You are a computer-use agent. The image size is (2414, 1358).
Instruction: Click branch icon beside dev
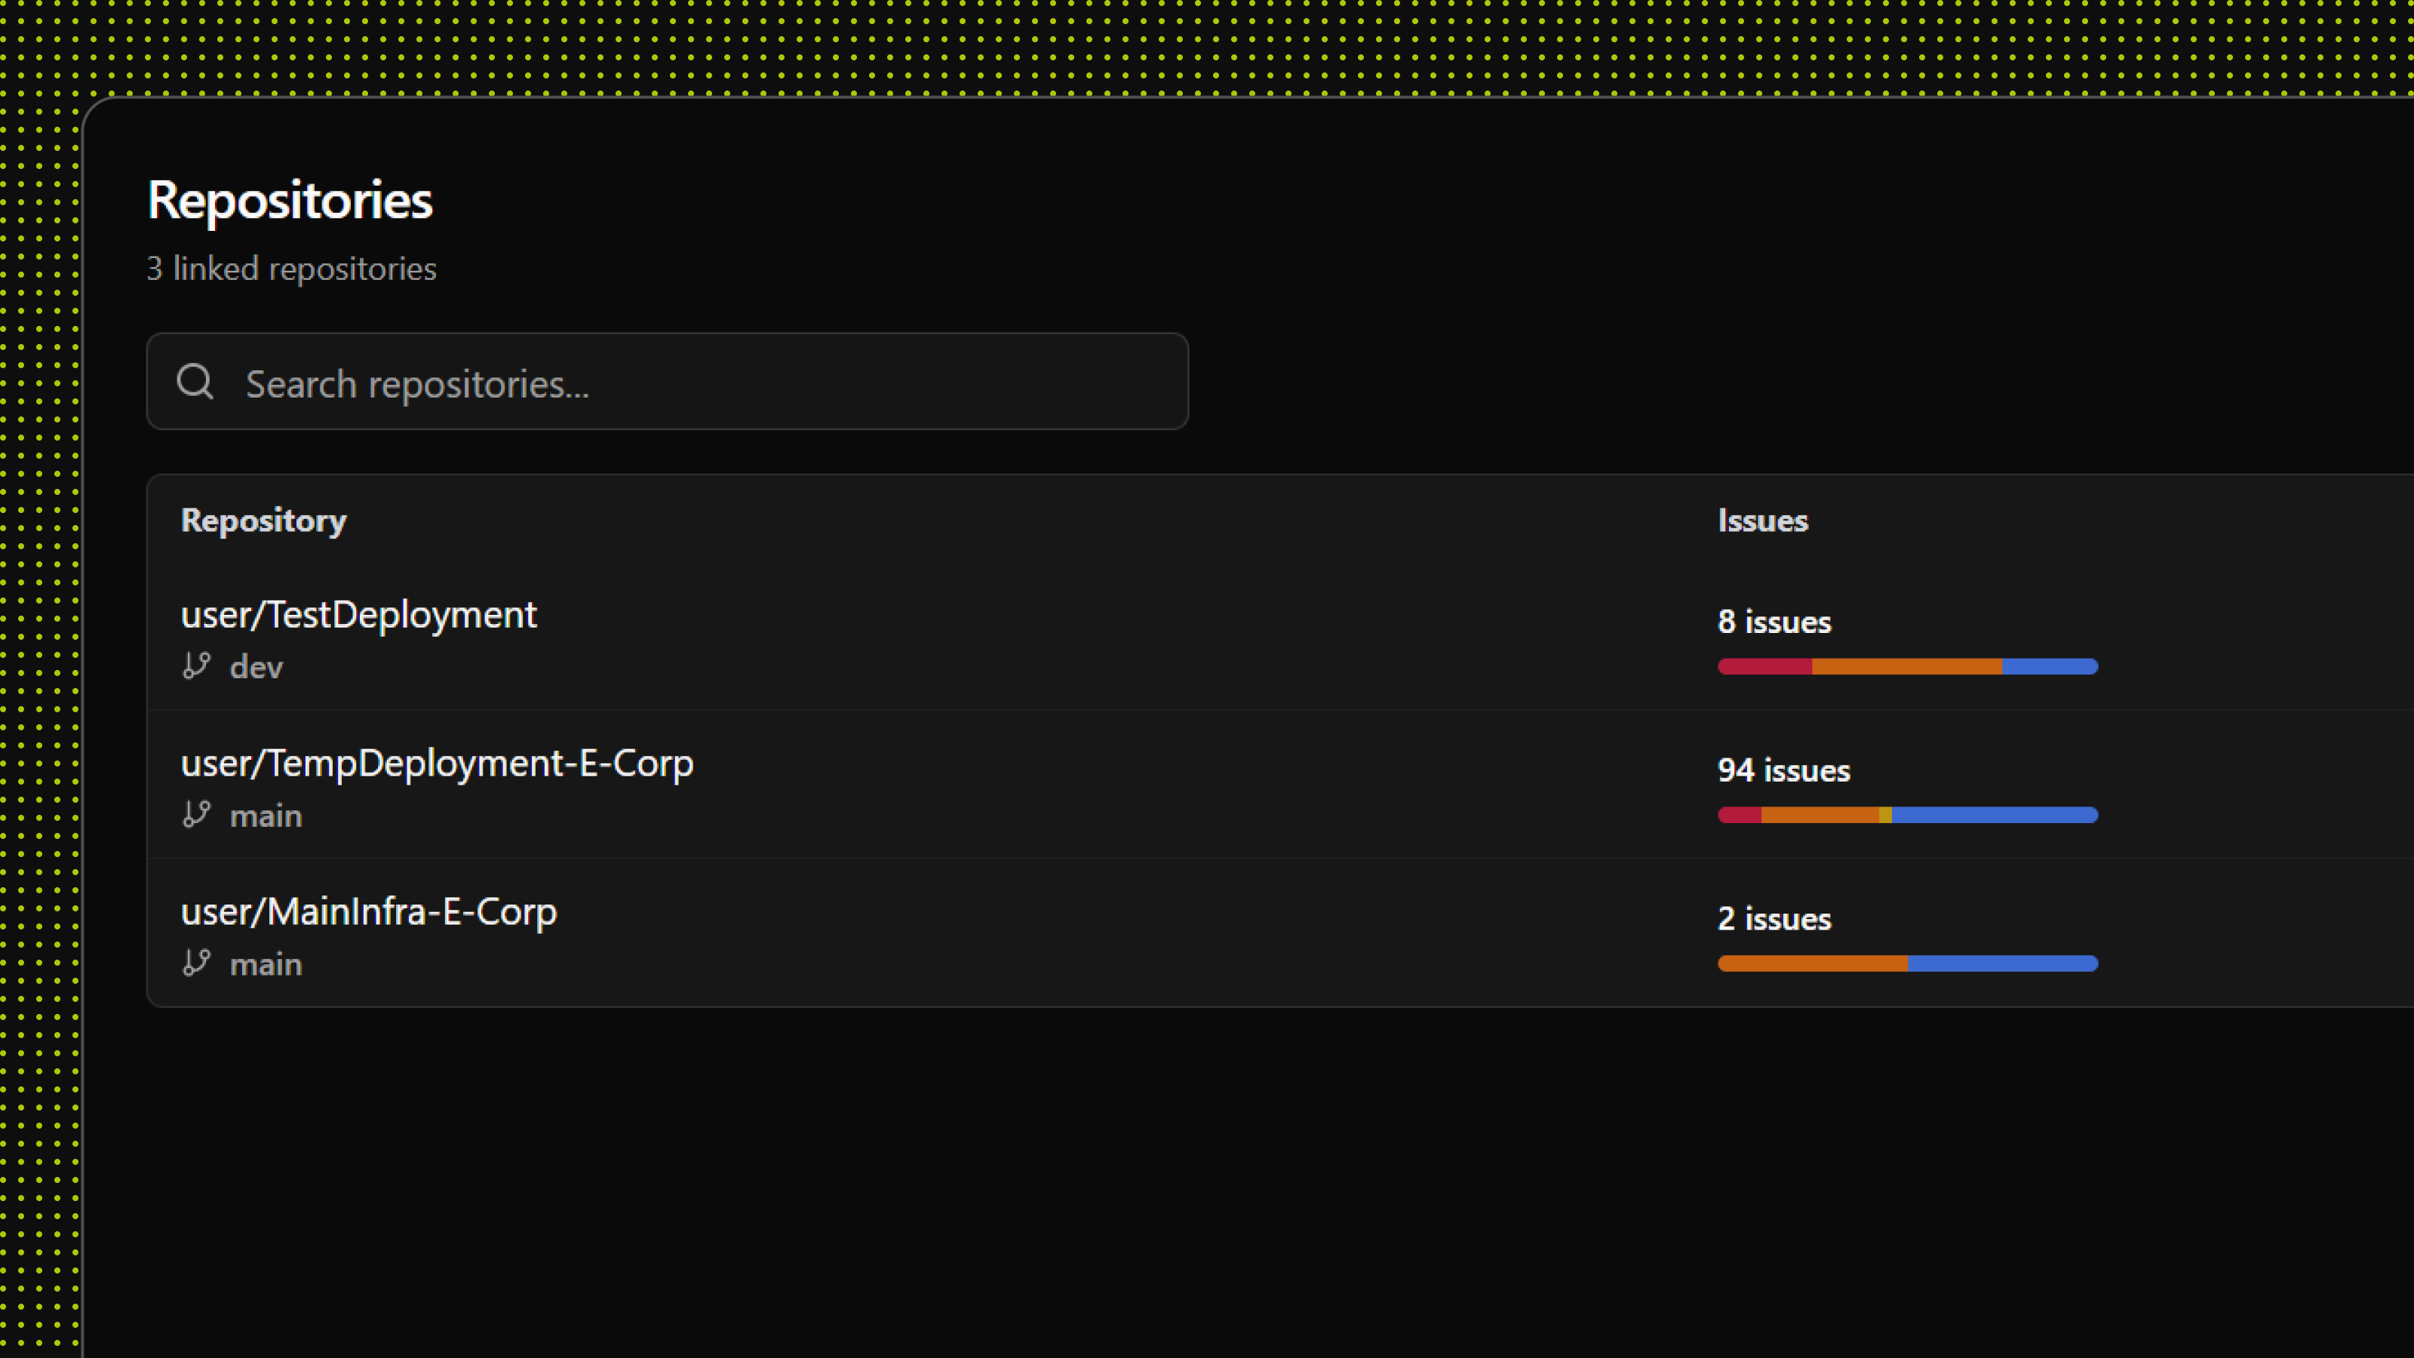click(196, 666)
